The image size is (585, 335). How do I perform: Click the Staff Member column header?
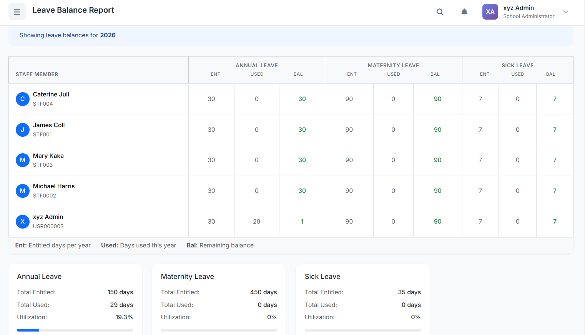[37, 74]
